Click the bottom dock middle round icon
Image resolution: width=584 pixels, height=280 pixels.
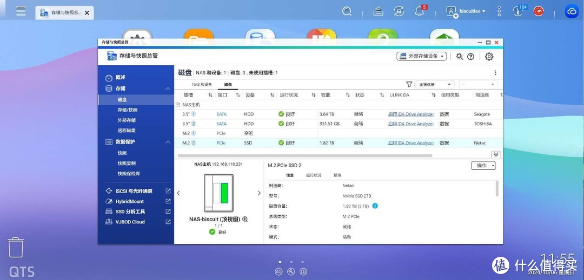291,272
